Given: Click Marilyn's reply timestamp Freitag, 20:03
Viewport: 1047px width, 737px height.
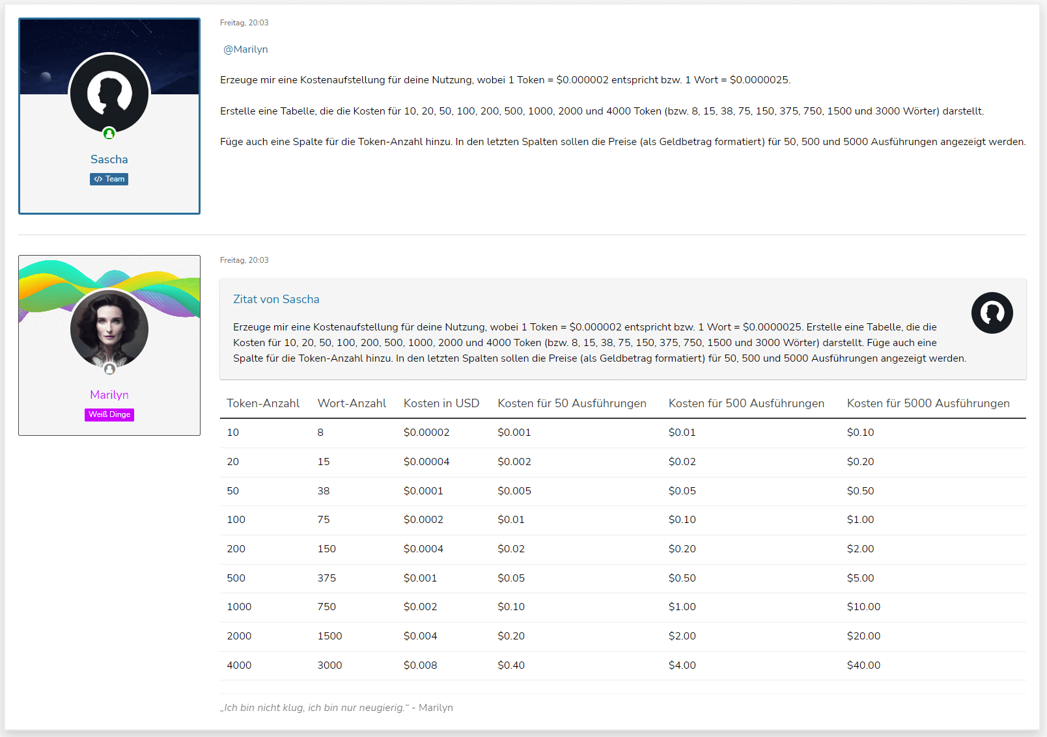Looking at the screenshot, I should [244, 260].
